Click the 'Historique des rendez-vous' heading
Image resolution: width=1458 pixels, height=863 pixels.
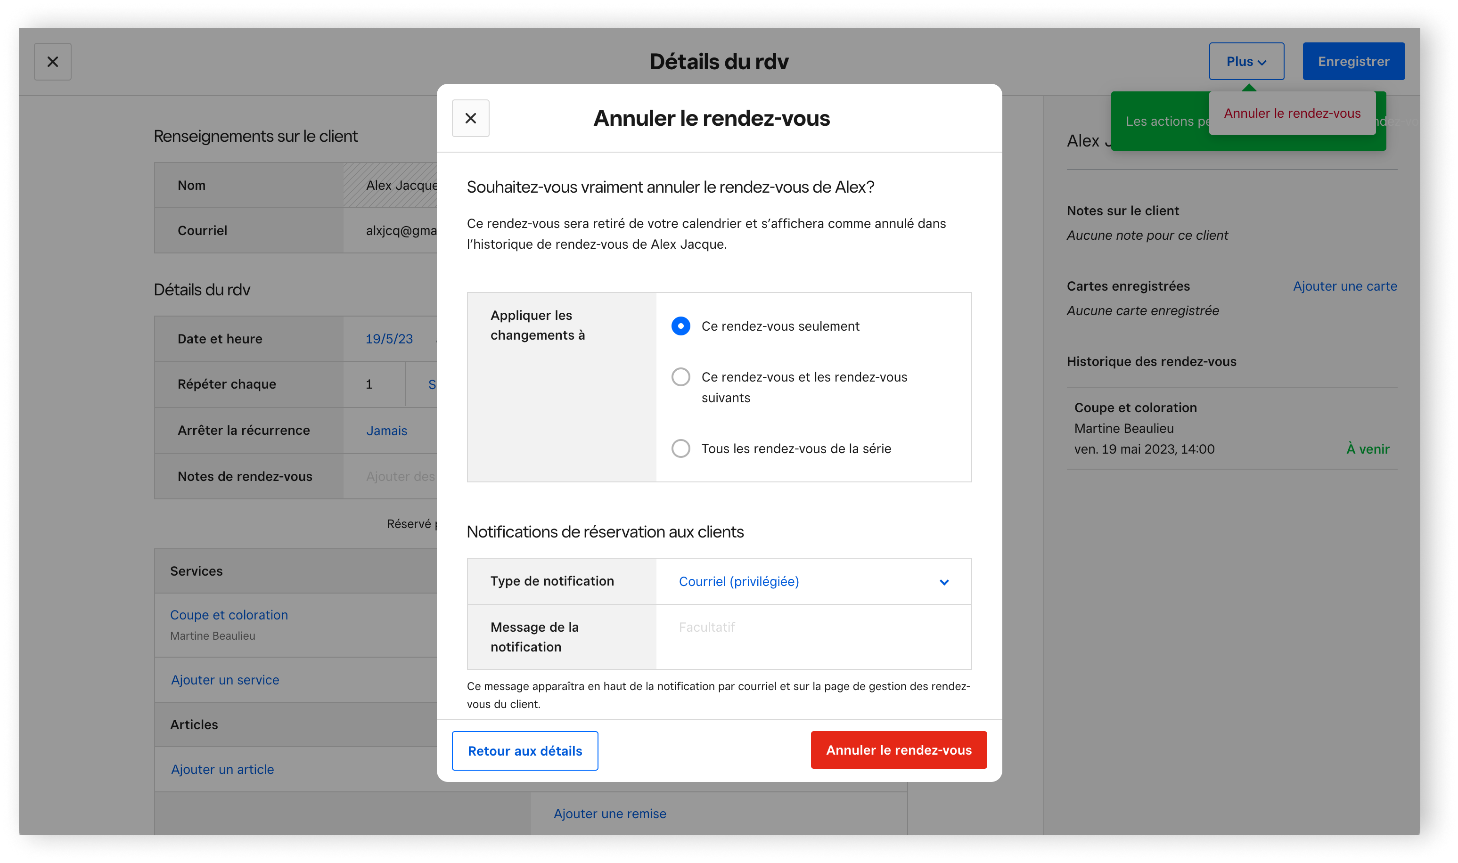coord(1151,362)
